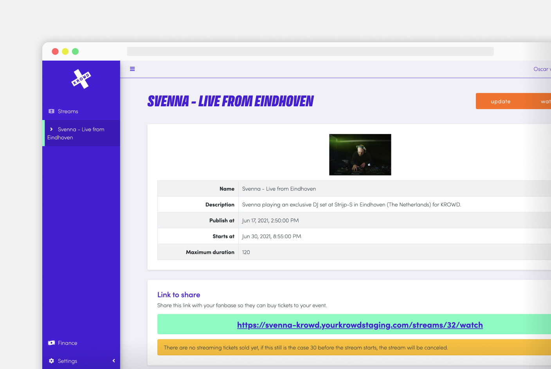Click the page title Svenna - Live from Eindhoven

tap(230, 101)
